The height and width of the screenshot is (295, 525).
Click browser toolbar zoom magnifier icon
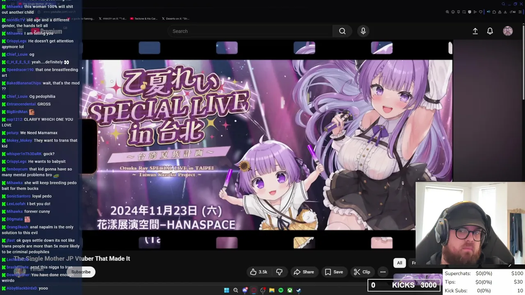[x=447, y=12]
